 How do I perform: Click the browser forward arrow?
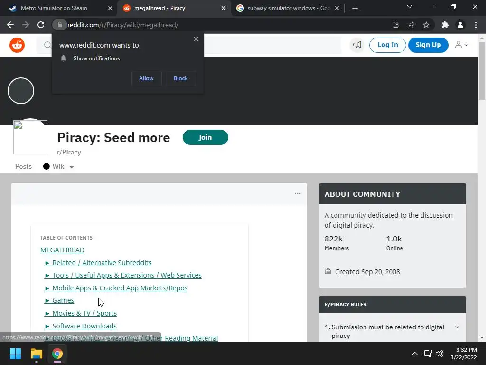[26, 25]
